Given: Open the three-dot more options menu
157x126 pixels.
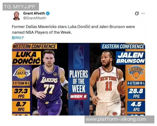Looking at the screenshot, I should pyautogui.click(x=143, y=13).
